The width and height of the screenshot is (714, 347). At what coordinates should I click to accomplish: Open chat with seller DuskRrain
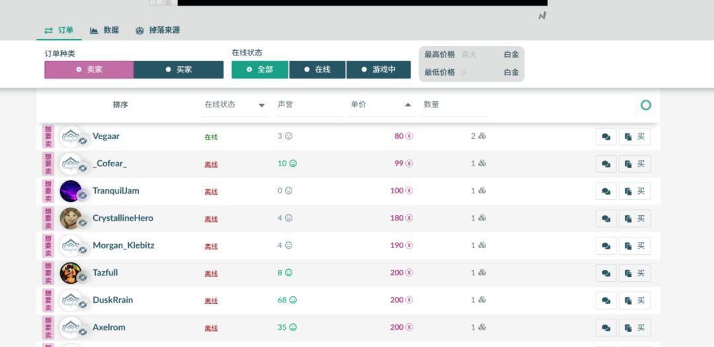(x=606, y=300)
